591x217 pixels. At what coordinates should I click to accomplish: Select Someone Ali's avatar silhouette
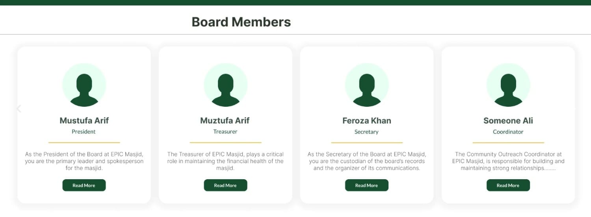click(508, 85)
